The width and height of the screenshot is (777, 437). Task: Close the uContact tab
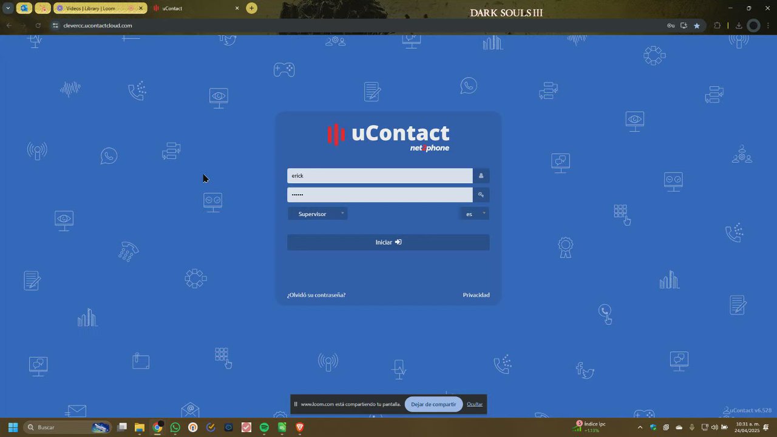click(x=237, y=8)
